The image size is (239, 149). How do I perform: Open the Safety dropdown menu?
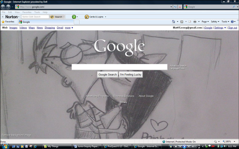click(215, 22)
